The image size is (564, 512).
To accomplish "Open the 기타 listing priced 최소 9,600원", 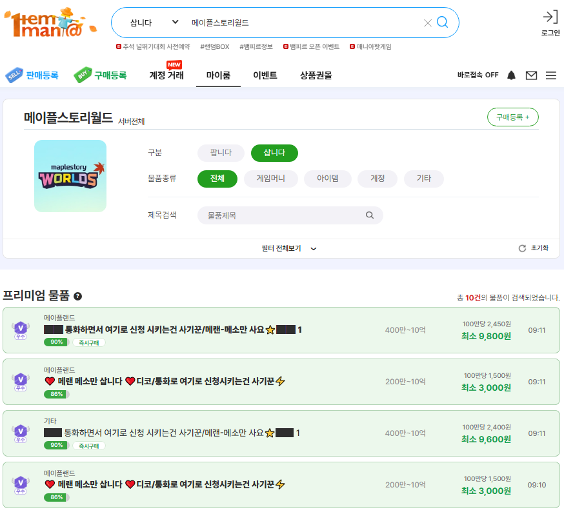I will click(281, 433).
